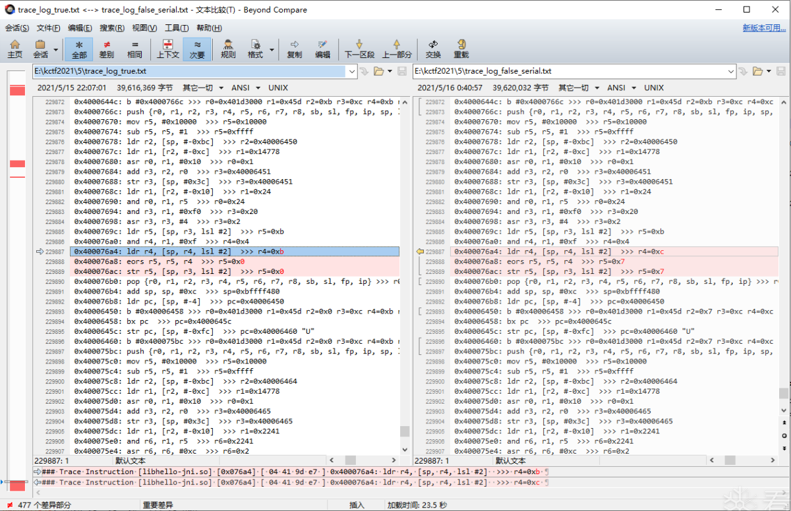The width and height of the screenshot is (791, 511).
Task: Reload files with 重载 icon
Action: [x=461, y=49]
